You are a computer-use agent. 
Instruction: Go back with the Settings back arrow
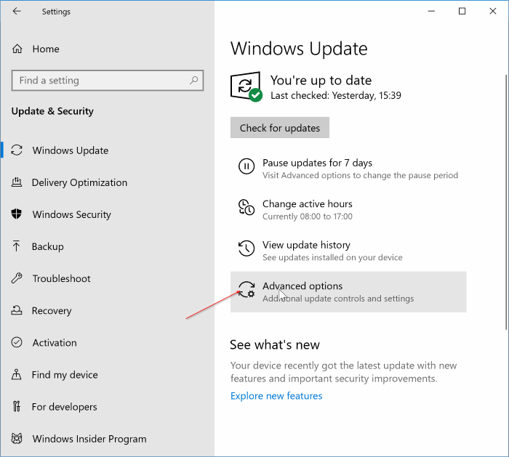[x=17, y=12]
